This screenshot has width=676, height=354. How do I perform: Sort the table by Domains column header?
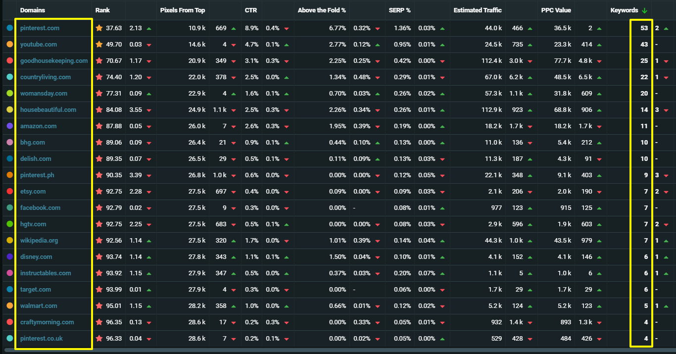pyautogui.click(x=33, y=10)
